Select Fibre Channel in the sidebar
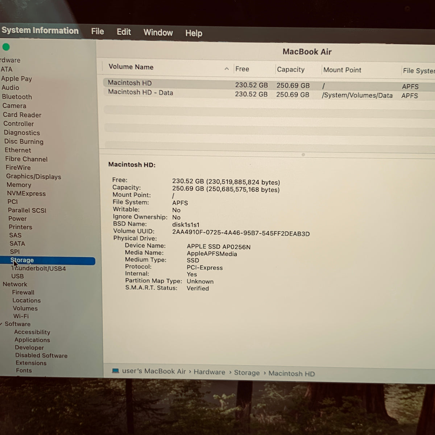The height and width of the screenshot is (435, 435). tap(26, 159)
